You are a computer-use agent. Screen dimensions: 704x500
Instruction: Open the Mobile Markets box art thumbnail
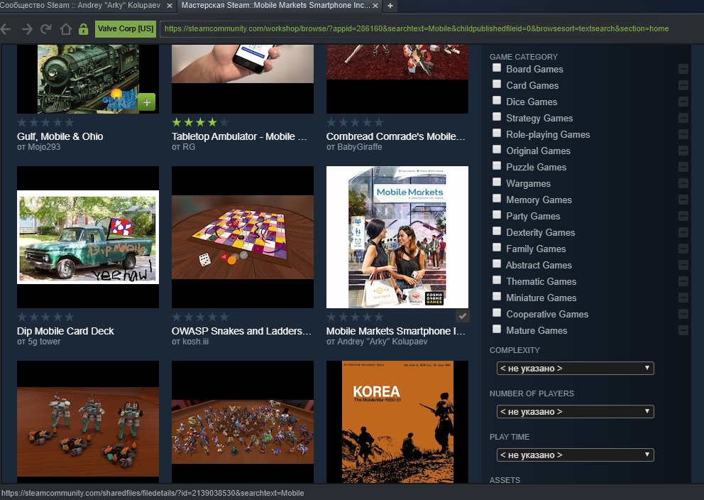397,237
